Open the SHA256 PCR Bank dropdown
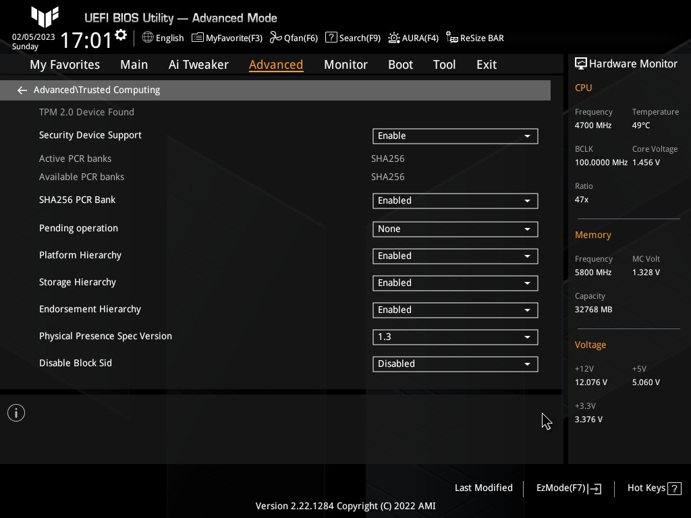 (455, 200)
